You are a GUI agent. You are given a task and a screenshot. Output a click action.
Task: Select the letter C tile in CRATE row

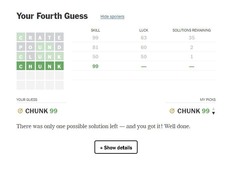coord(21,38)
